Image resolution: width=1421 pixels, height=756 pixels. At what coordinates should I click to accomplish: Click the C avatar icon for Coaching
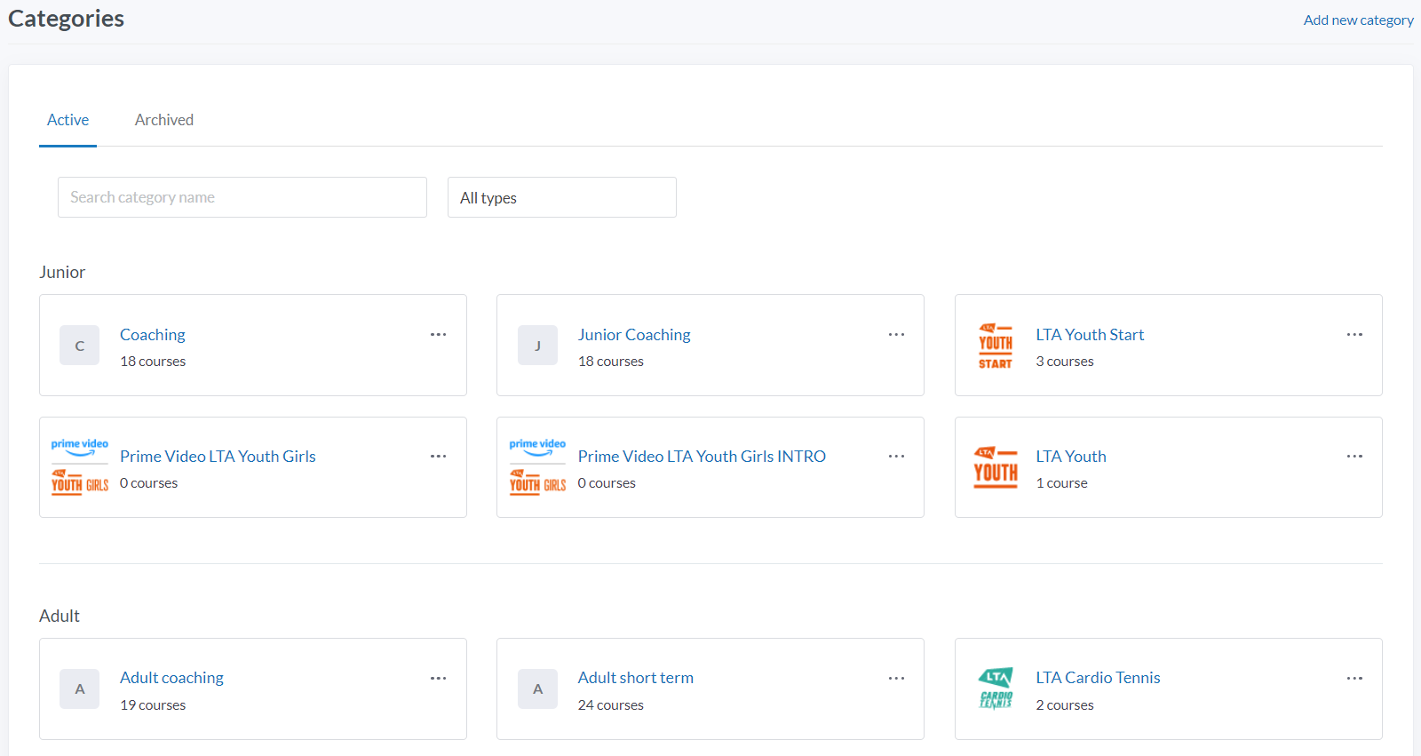[x=79, y=346]
